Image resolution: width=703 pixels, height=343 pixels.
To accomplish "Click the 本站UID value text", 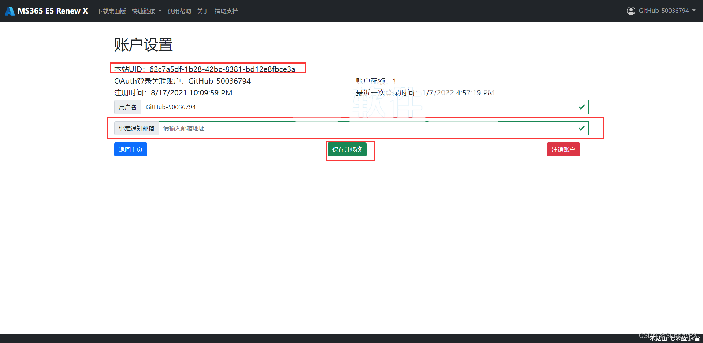I will point(222,69).
